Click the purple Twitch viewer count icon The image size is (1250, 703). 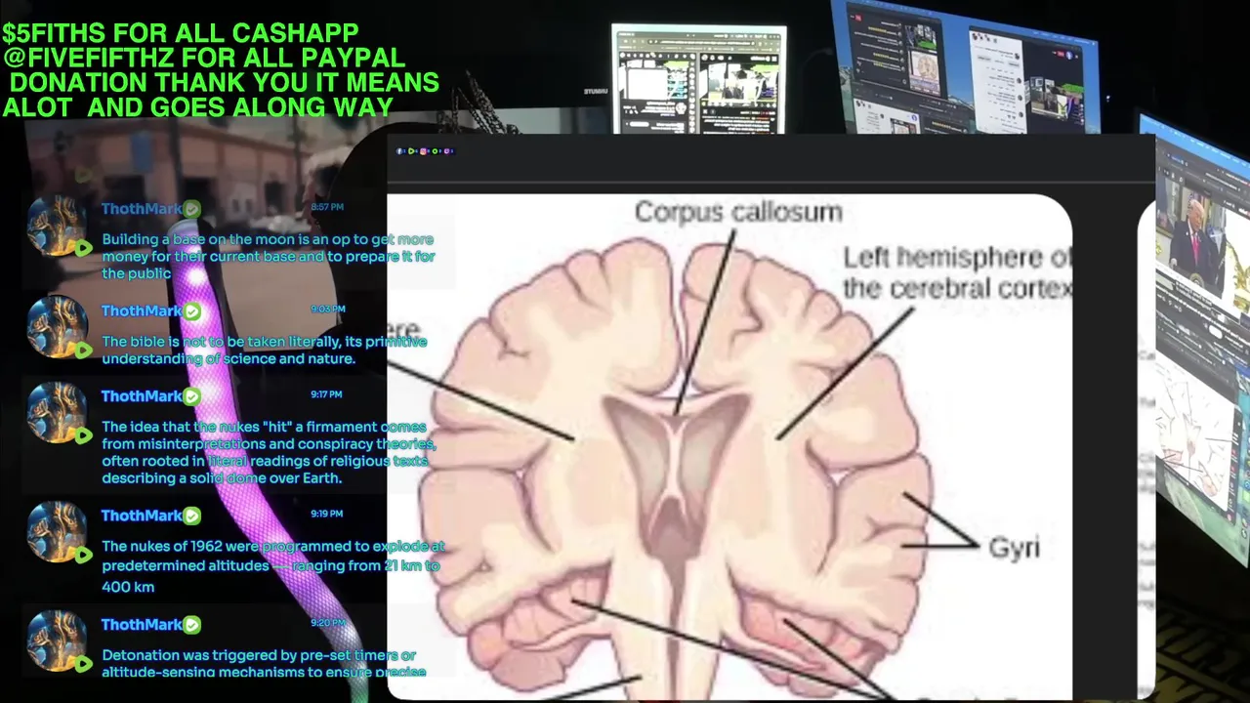(446, 151)
